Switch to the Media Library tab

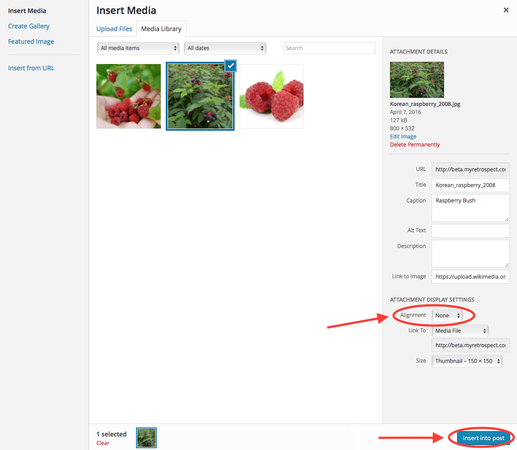pyautogui.click(x=161, y=29)
